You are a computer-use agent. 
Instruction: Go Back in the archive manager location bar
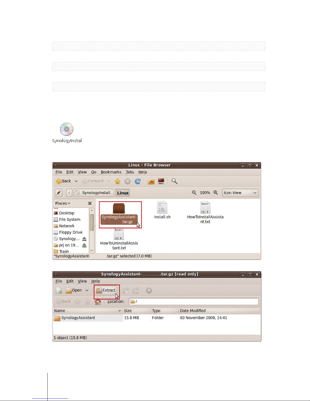(x=63, y=302)
